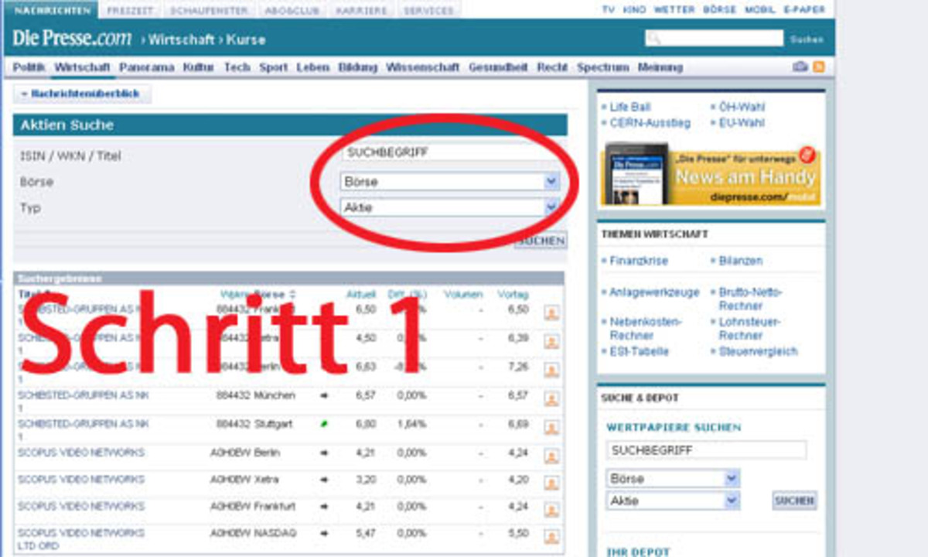Viewport: 928px width, 557px height.
Task: Click the sidebar SUCHEN button
Action: 794,501
